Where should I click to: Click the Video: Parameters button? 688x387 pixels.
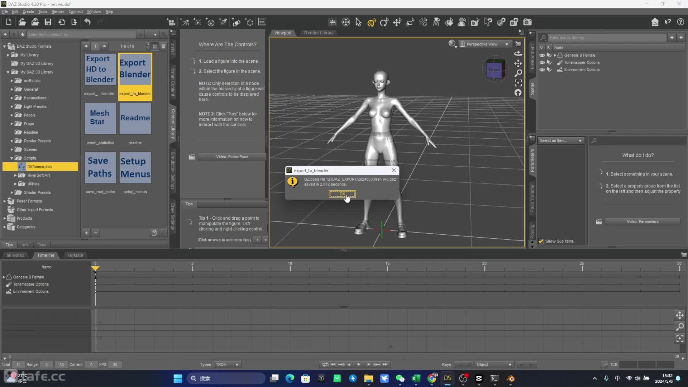pyautogui.click(x=642, y=221)
